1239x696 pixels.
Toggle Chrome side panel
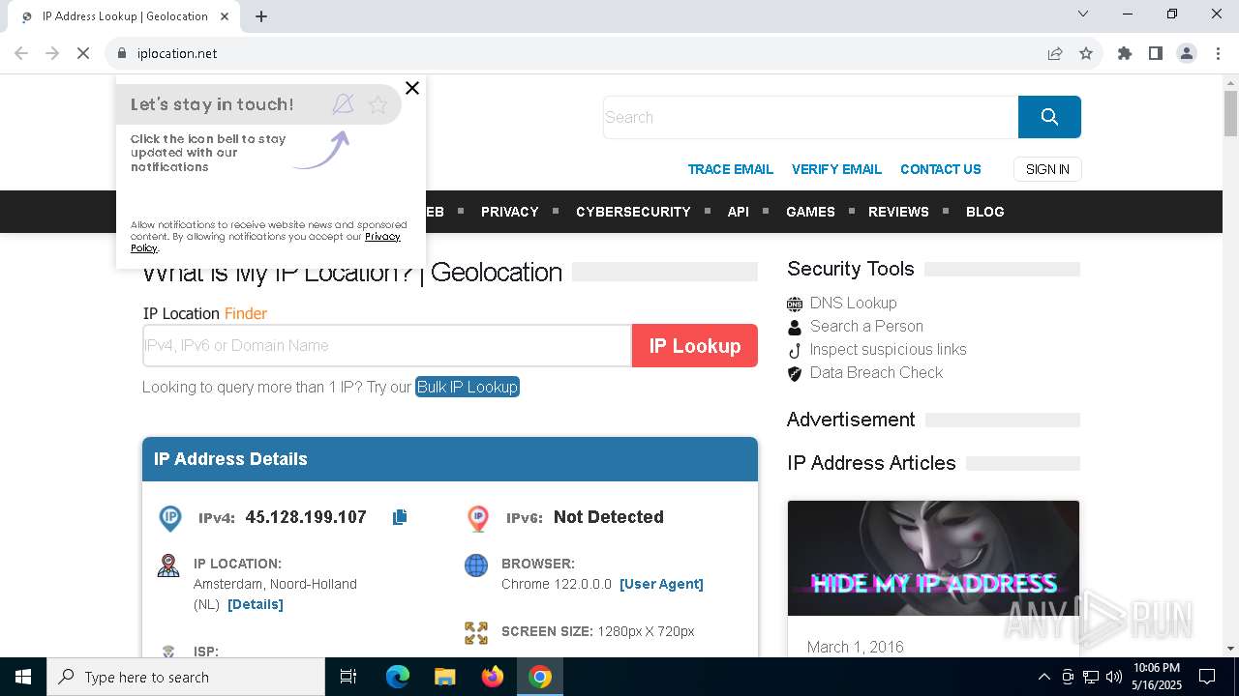1156,53
